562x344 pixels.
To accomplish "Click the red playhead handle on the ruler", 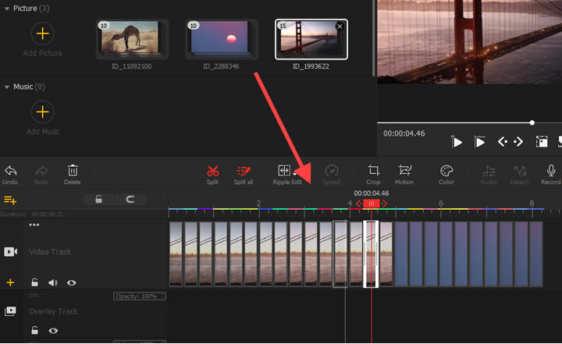I will [x=372, y=204].
